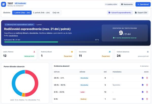This screenshot has height=104, width=152.
Task: Click the Nečerpá limit badge
Action: coord(29,56)
